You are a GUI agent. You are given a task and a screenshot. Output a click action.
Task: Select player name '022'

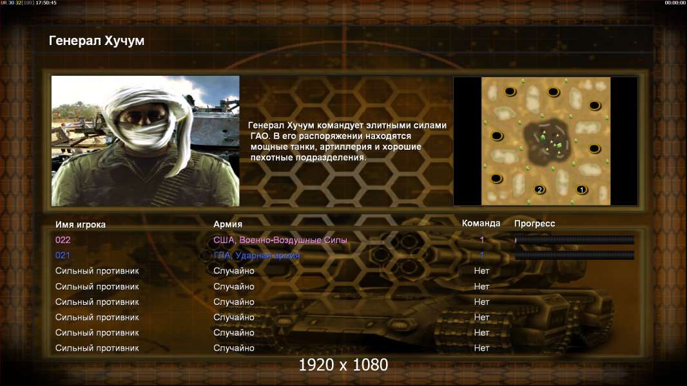63,240
